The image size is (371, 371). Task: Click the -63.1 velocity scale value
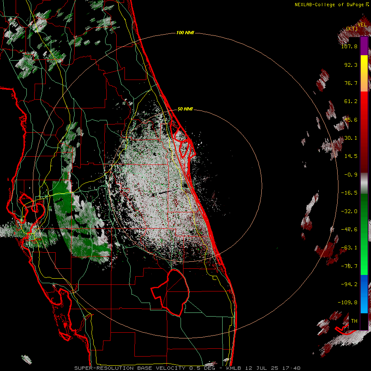click(349, 248)
